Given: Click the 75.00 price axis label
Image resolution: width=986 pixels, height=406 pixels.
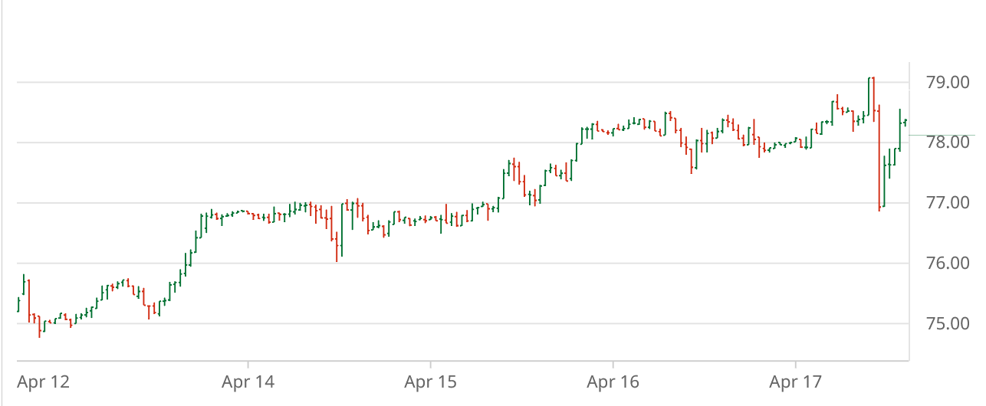Looking at the screenshot, I should coord(942,324).
